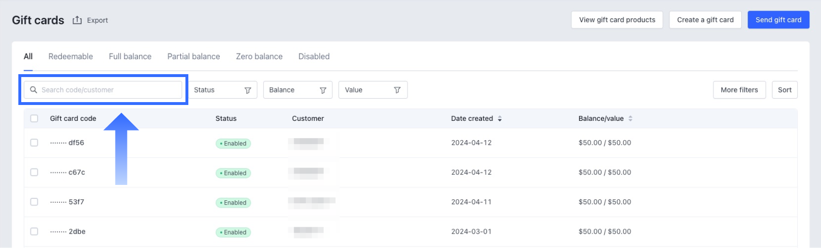Click the Status filter funnel icon
This screenshot has width=821, height=248.
[x=248, y=90]
